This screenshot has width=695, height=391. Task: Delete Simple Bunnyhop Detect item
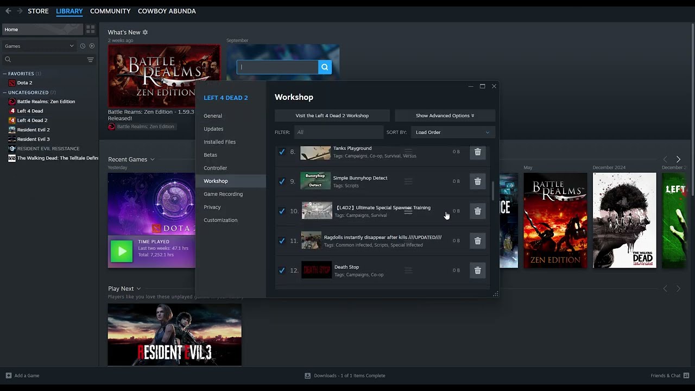[478, 181]
